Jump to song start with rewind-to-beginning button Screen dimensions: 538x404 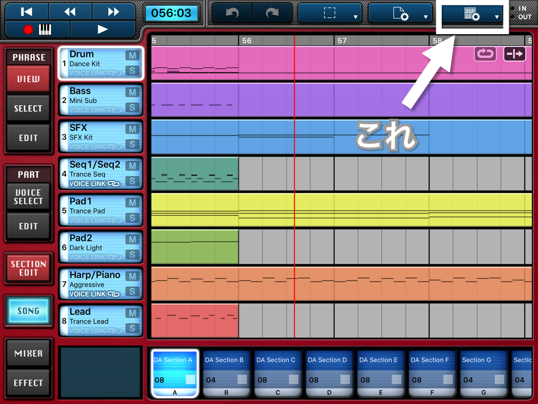tap(27, 12)
